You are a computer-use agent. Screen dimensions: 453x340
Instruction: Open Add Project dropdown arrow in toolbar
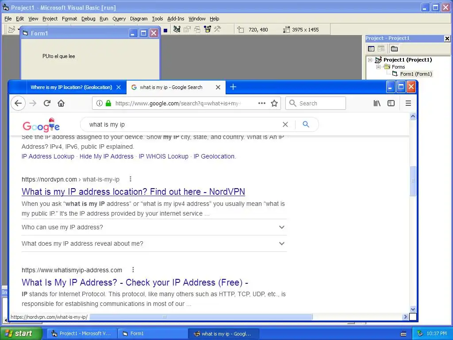click(x=19, y=30)
